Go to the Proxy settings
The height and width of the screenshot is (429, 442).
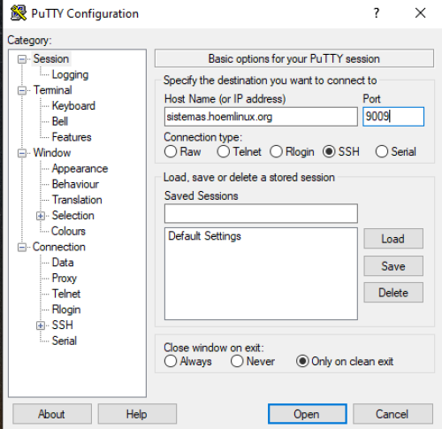(x=65, y=278)
